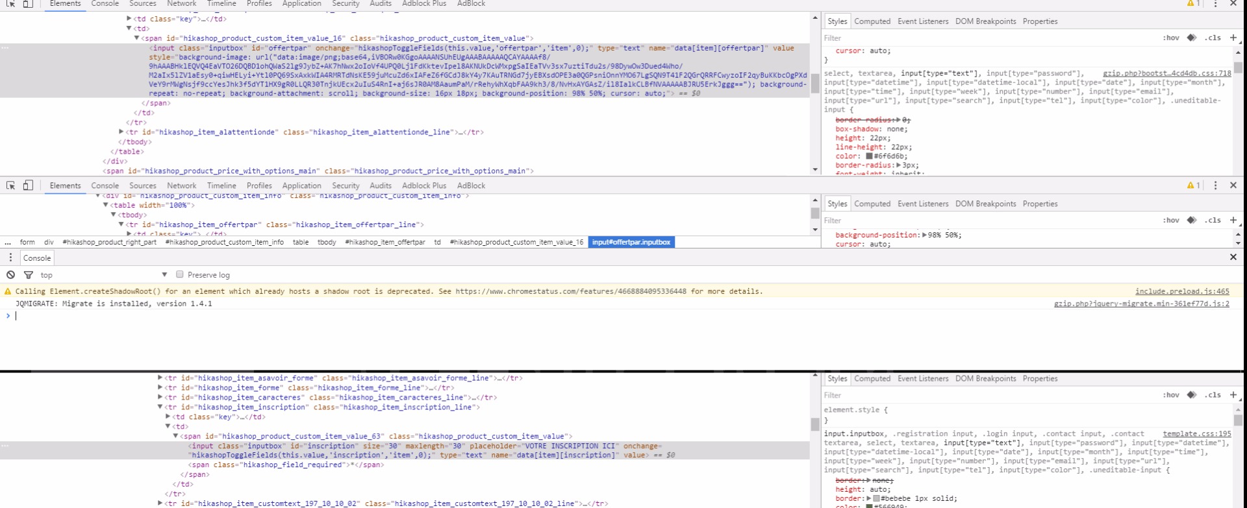Open the Application tab in the middle toolbar

[x=302, y=186]
